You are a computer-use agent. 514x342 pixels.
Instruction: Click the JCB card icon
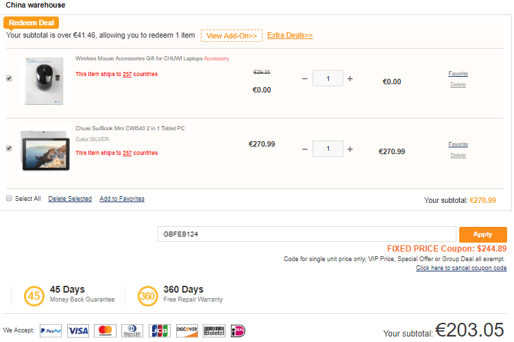pos(160,330)
